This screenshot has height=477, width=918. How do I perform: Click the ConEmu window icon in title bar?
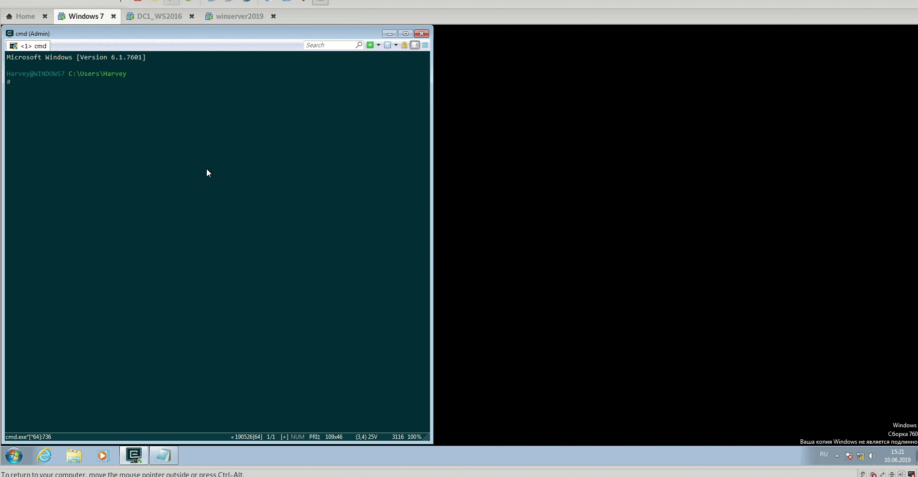tap(10, 33)
